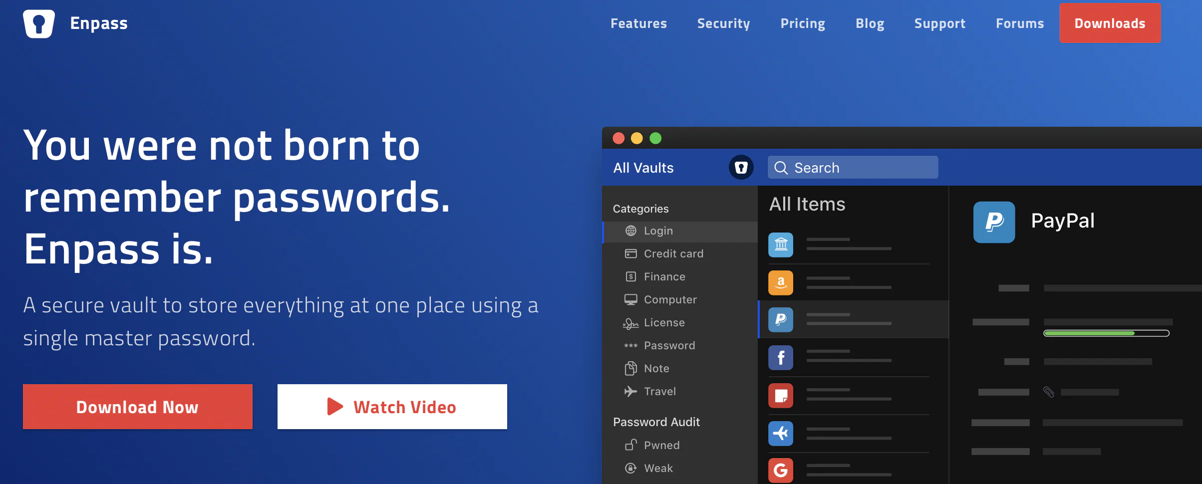Viewport: 1202px width, 484px height.
Task: Click the large PayPal logo in details
Action: click(x=994, y=222)
